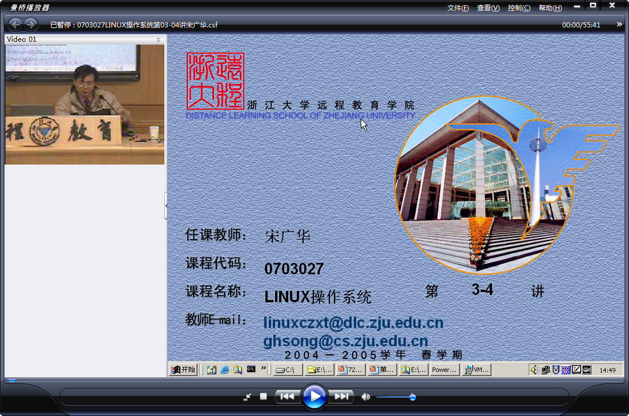Click the tray speaker icon in the recorded taskbar

pyautogui.click(x=534, y=370)
